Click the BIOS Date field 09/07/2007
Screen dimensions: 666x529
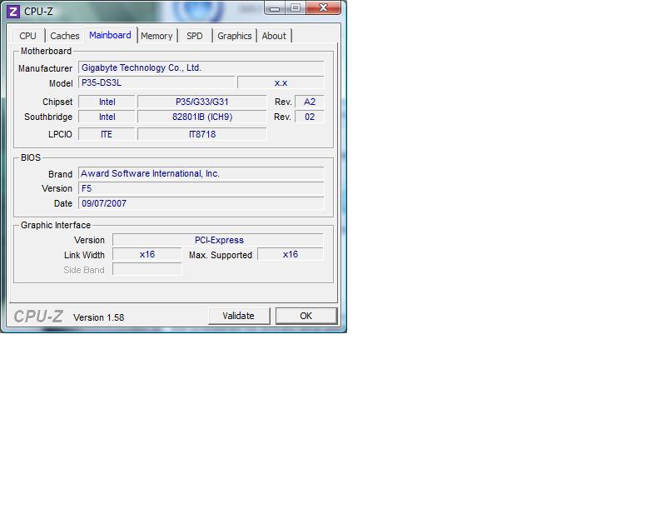(x=201, y=203)
